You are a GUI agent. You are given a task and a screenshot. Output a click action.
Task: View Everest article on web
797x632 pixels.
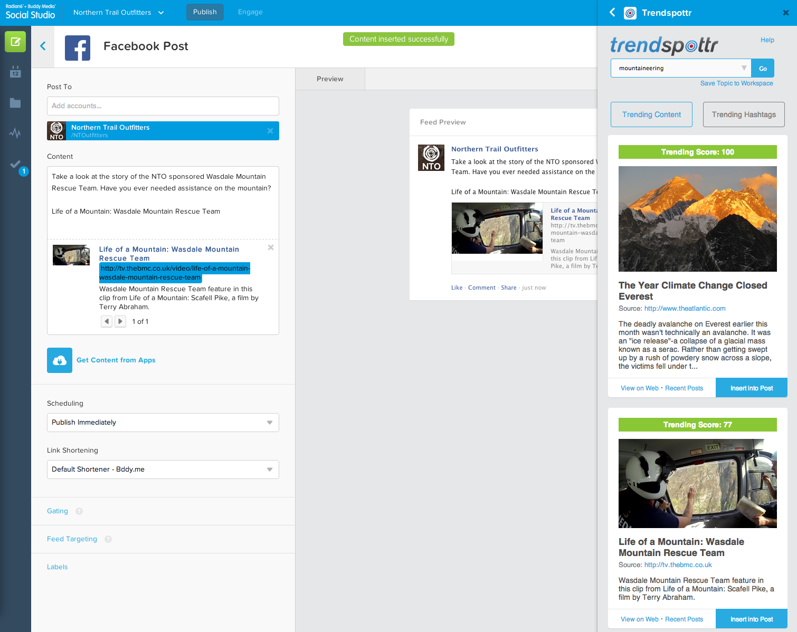click(x=640, y=388)
